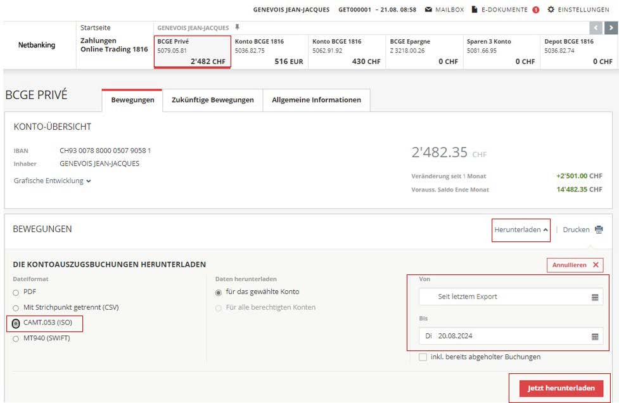
Task: Click the balance 2'482.35 CHF
Action: pyautogui.click(x=449, y=152)
